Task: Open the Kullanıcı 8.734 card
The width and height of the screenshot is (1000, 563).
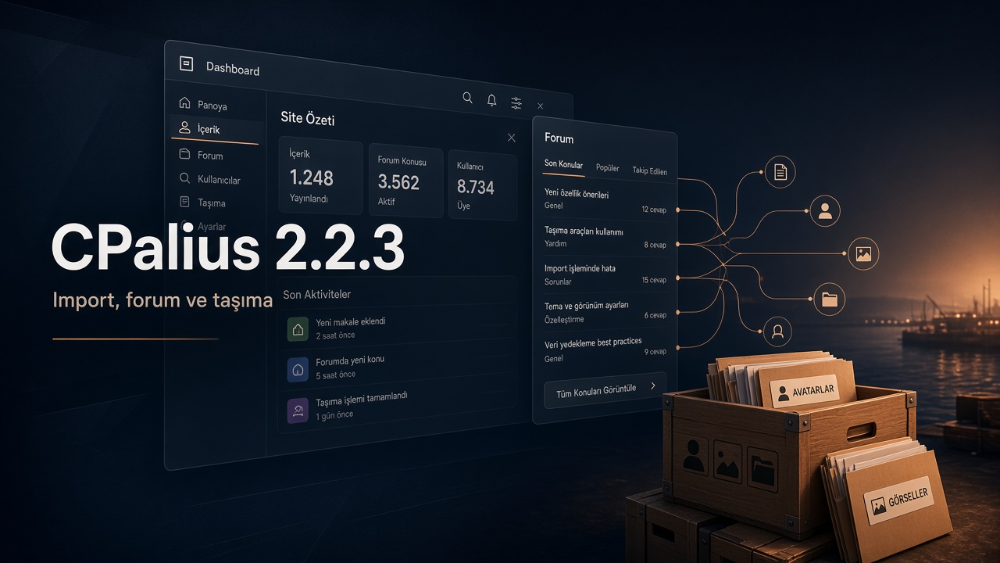Action: tap(482, 186)
